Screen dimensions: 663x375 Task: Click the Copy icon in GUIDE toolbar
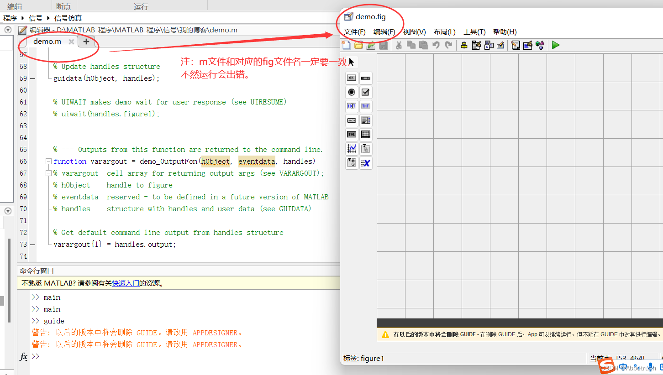pos(411,45)
